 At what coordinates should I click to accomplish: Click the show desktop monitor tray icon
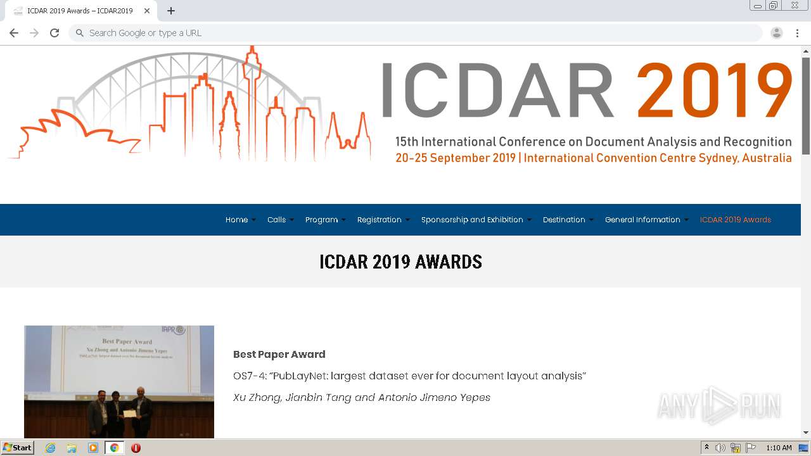(803, 448)
